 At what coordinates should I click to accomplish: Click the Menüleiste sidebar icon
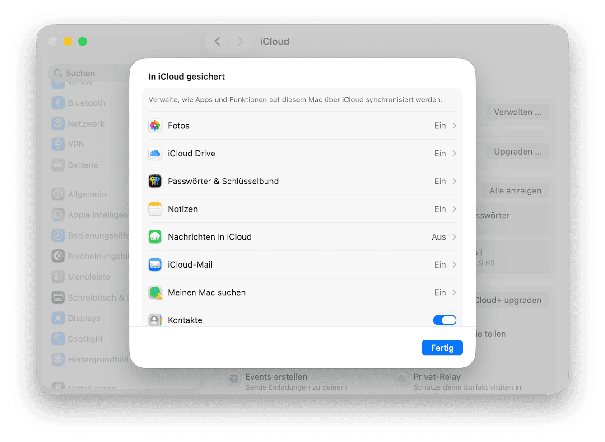(58, 277)
